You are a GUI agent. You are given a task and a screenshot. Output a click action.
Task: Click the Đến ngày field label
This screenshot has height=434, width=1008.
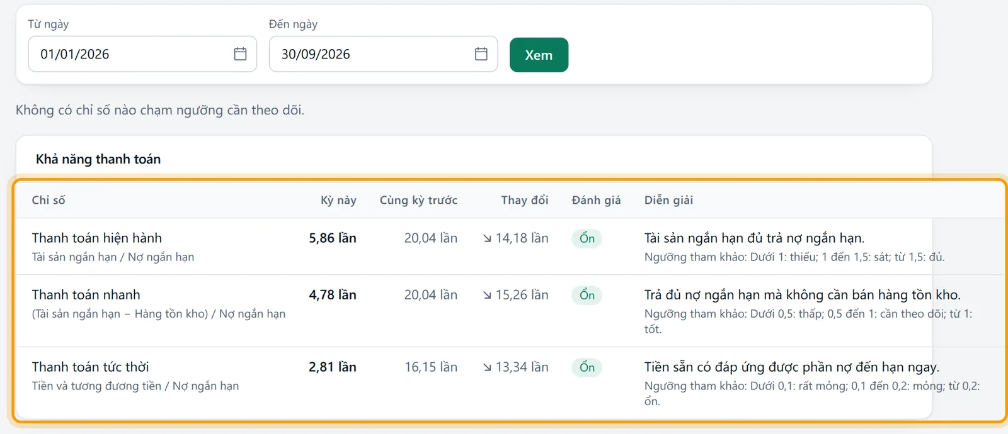click(x=294, y=24)
